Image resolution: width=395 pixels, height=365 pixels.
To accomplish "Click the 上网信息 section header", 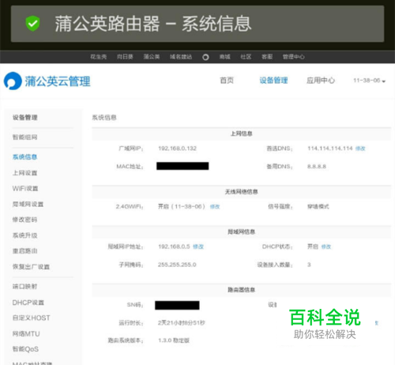I will [x=242, y=134].
